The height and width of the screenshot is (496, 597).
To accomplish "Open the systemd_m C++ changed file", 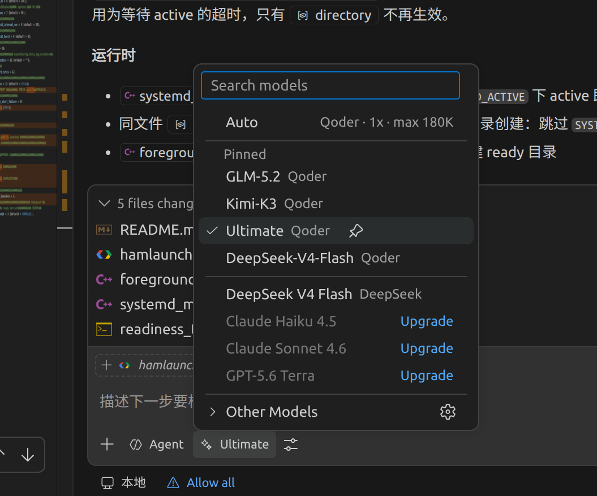I will pyautogui.click(x=145, y=304).
